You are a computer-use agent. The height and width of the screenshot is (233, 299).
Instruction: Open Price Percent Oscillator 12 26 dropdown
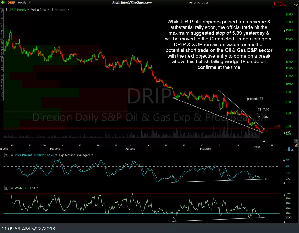(56, 155)
